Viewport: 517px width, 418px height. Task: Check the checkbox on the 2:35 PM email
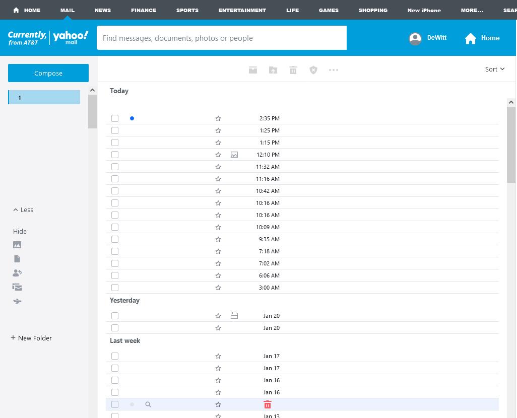[115, 118]
